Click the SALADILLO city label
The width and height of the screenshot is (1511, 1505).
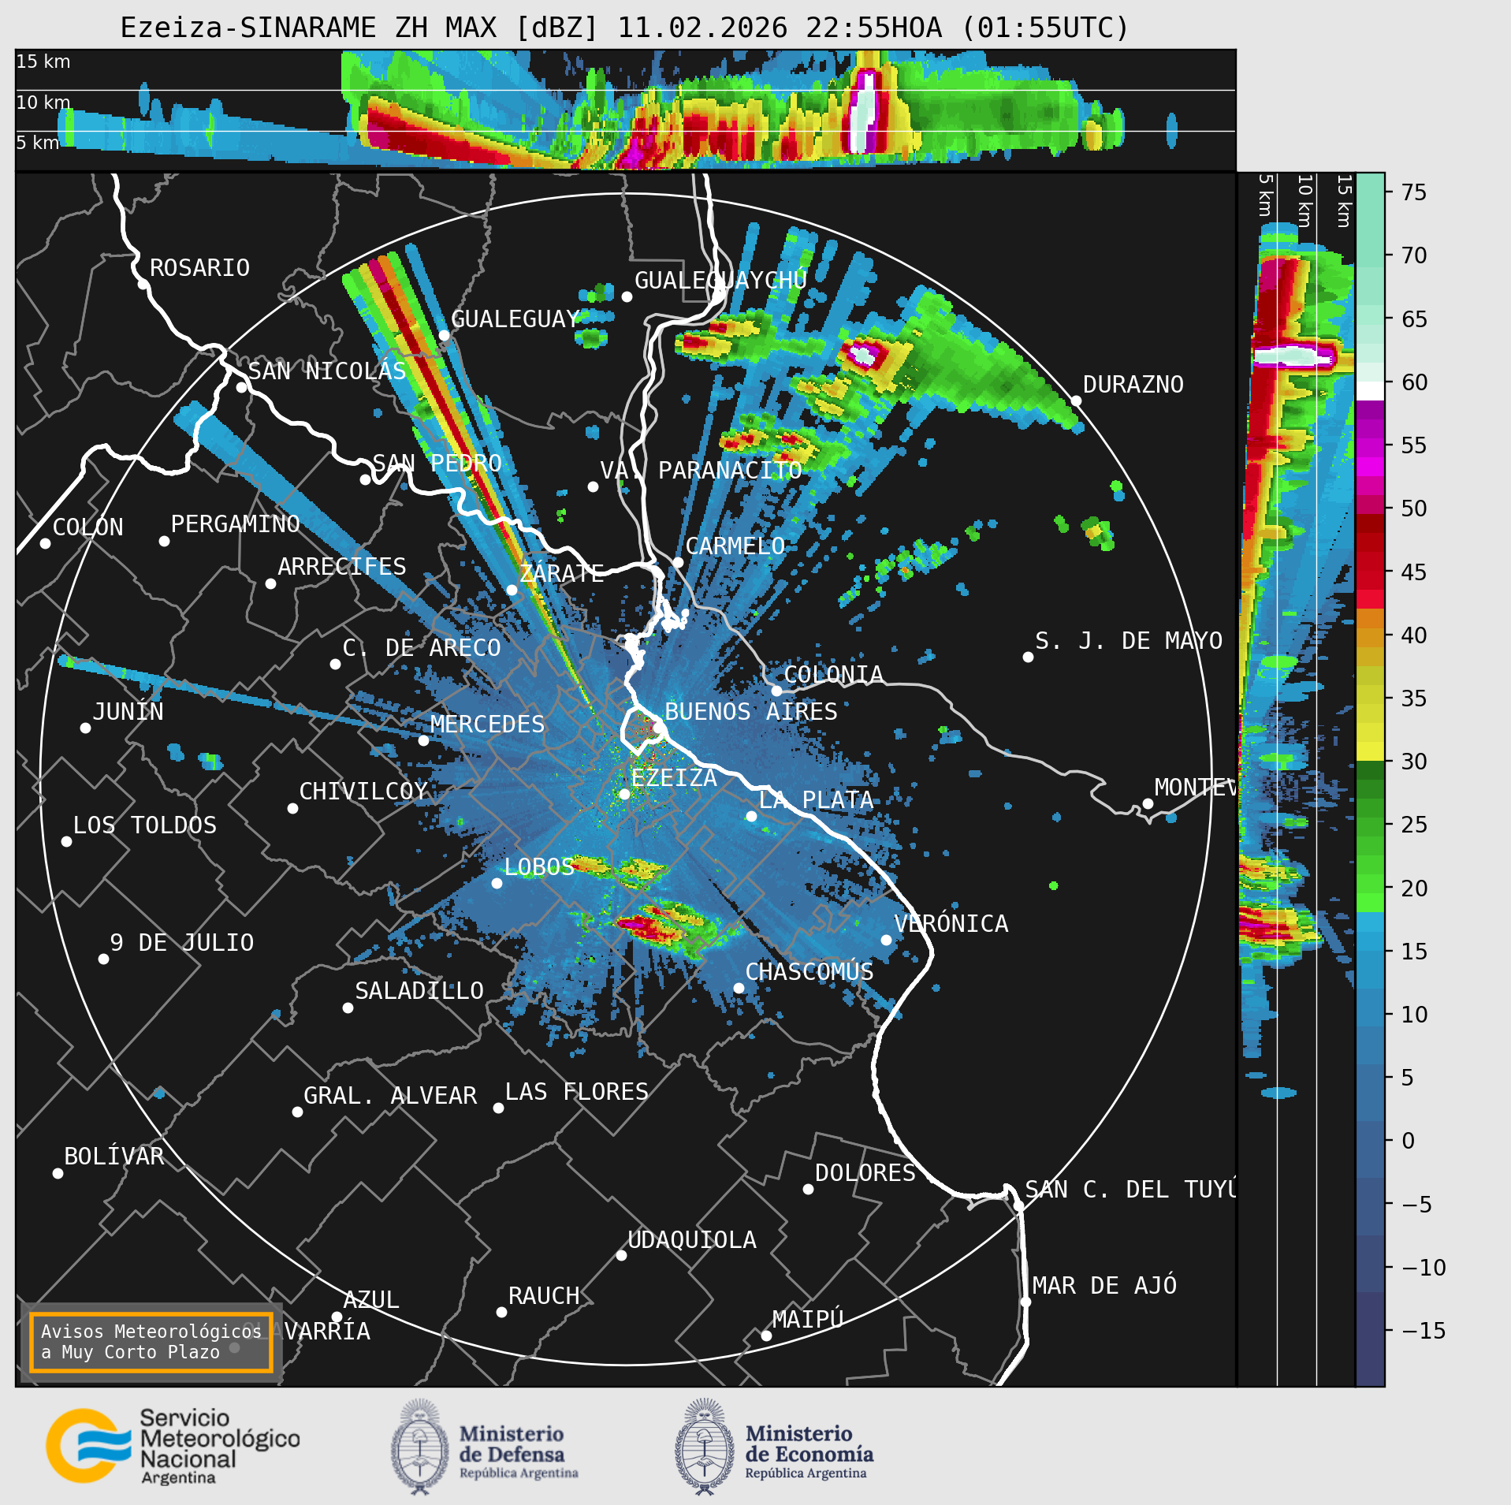click(x=419, y=991)
